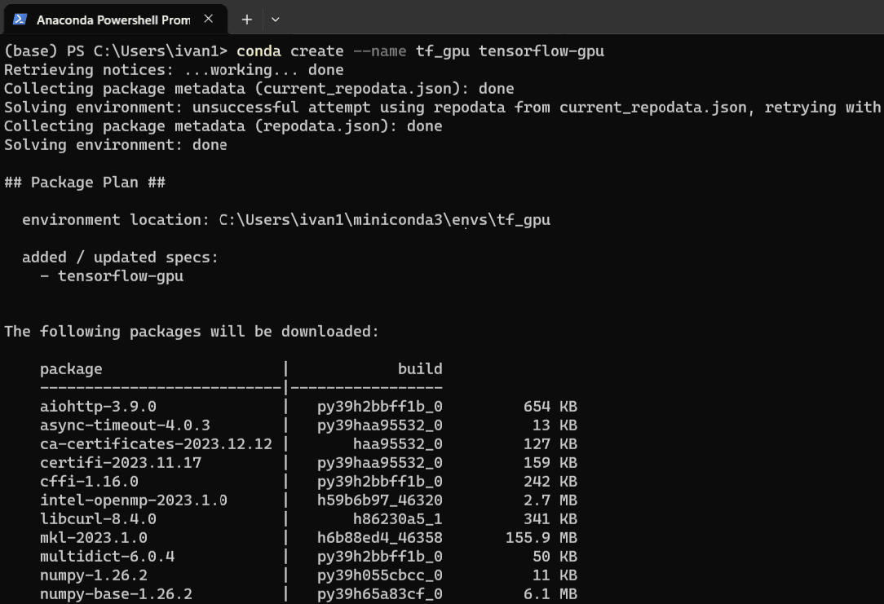The height and width of the screenshot is (604, 884).
Task: Select the Anaconda Powershell Prompt tab title
Action: (x=113, y=19)
